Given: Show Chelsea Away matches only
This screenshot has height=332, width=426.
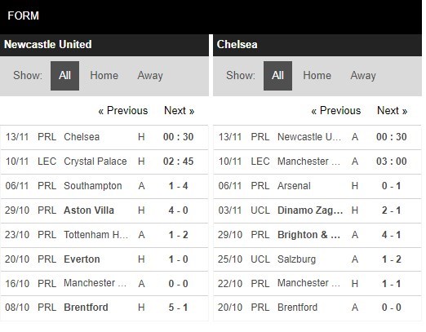Looking at the screenshot, I should 363,76.
